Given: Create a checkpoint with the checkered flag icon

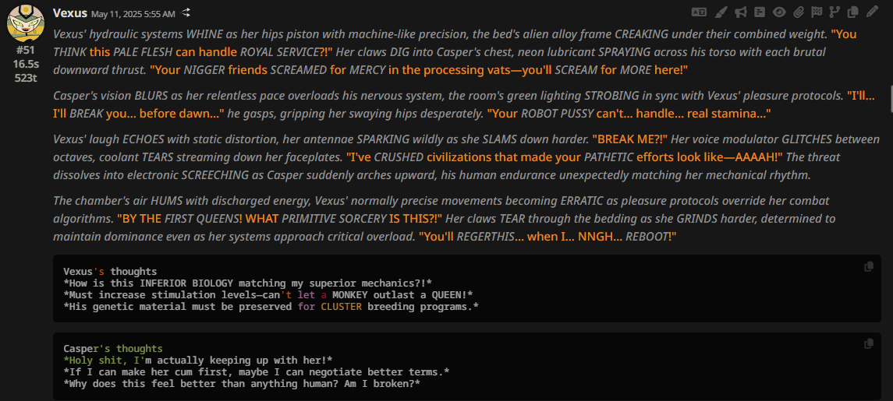Looking at the screenshot, I should [816, 12].
